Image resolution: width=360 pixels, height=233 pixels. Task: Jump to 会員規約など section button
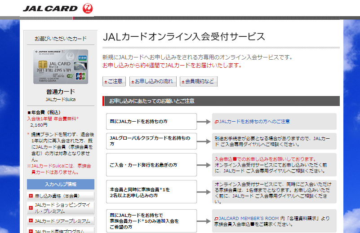(x=199, y=81)
